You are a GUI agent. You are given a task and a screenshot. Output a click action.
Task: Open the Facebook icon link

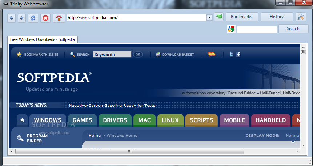(x=238, y=54)
